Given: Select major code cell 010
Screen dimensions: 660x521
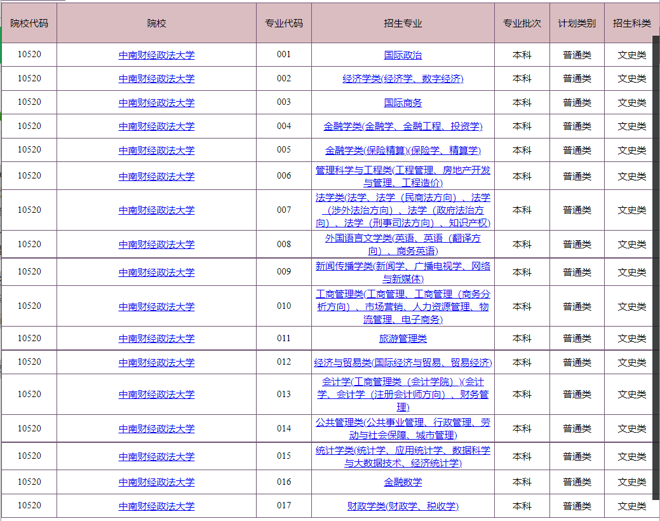Looking at the screenshot, I should tap(284, 306).
